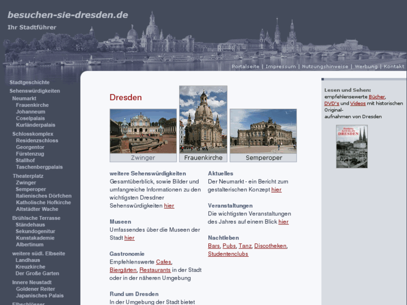Open Katholische Hofkirche in the sidebar
The width and height of the screenshot is (407, 305).
tap(43, 203)
